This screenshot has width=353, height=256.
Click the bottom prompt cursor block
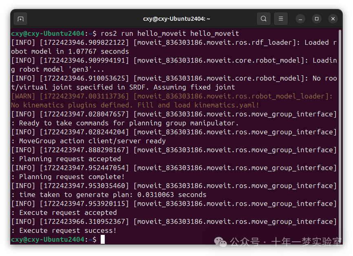pyautogui.click(x=103, y=239)
